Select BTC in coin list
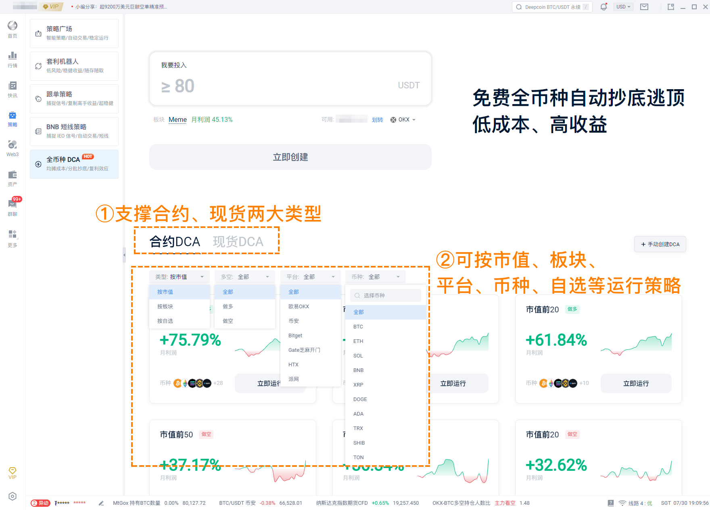 386,327
